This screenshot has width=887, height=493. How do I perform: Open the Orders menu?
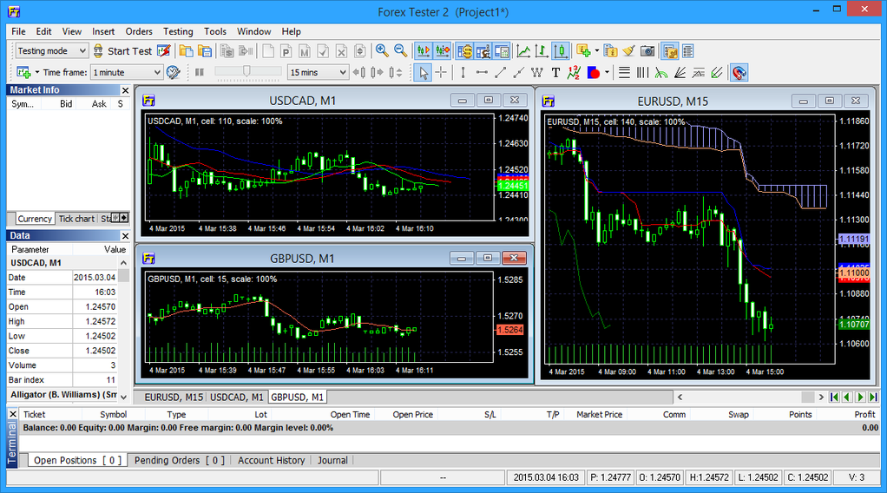pyautogui.click(x=139, y=32)
